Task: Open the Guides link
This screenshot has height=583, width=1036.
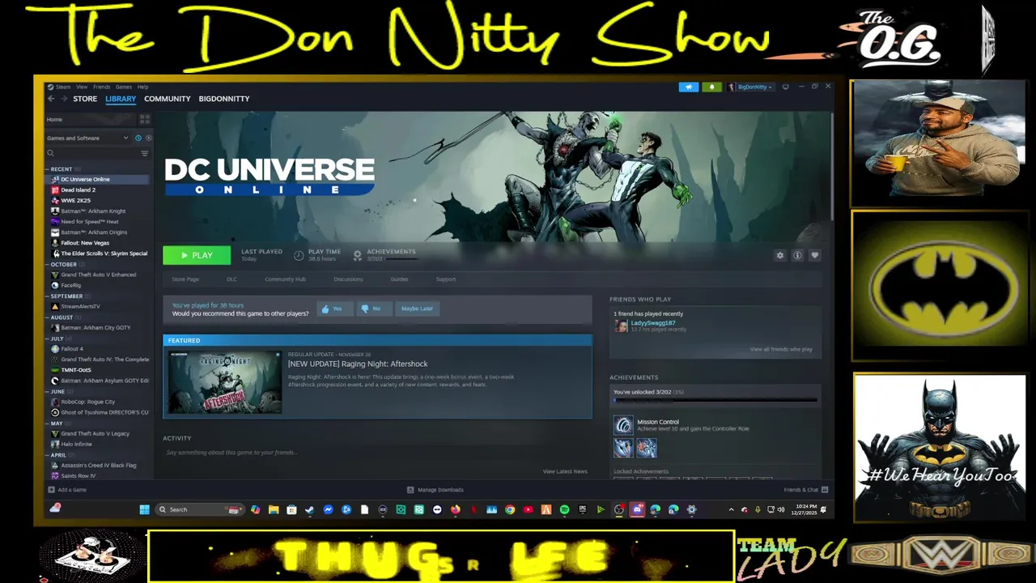Action: tap(399, 279)
